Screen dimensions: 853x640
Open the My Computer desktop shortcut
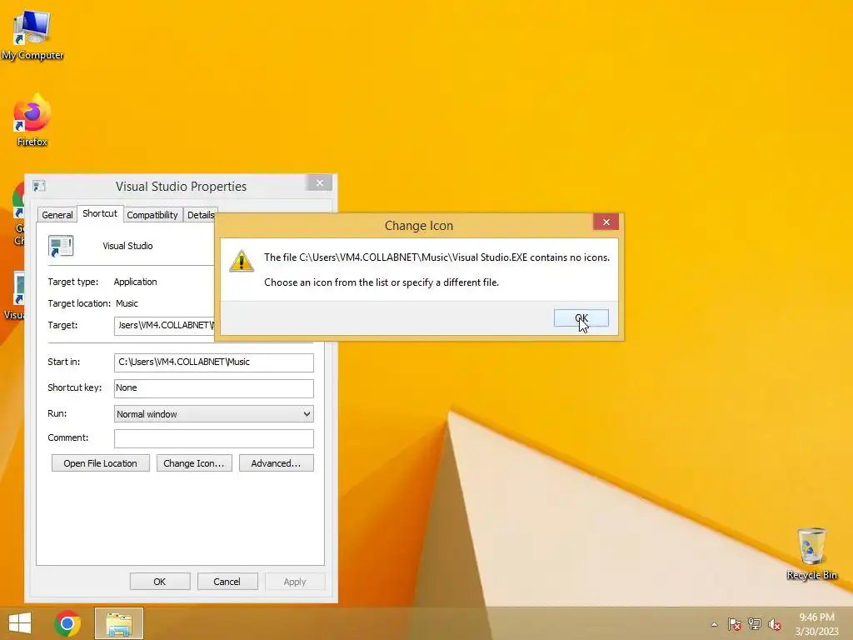(x=32, y=35)
